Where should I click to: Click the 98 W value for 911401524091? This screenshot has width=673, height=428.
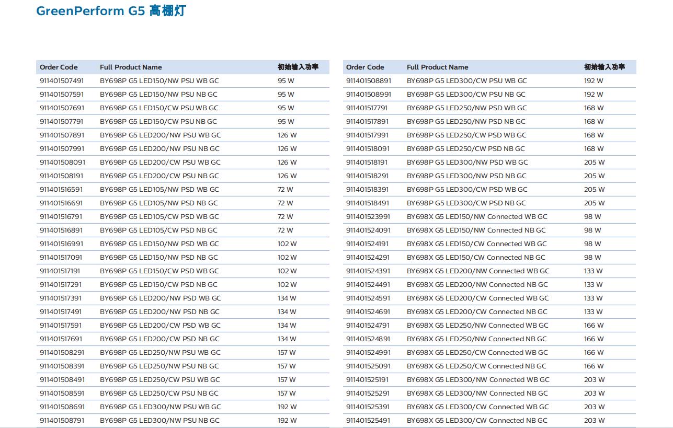click(592, 230)
